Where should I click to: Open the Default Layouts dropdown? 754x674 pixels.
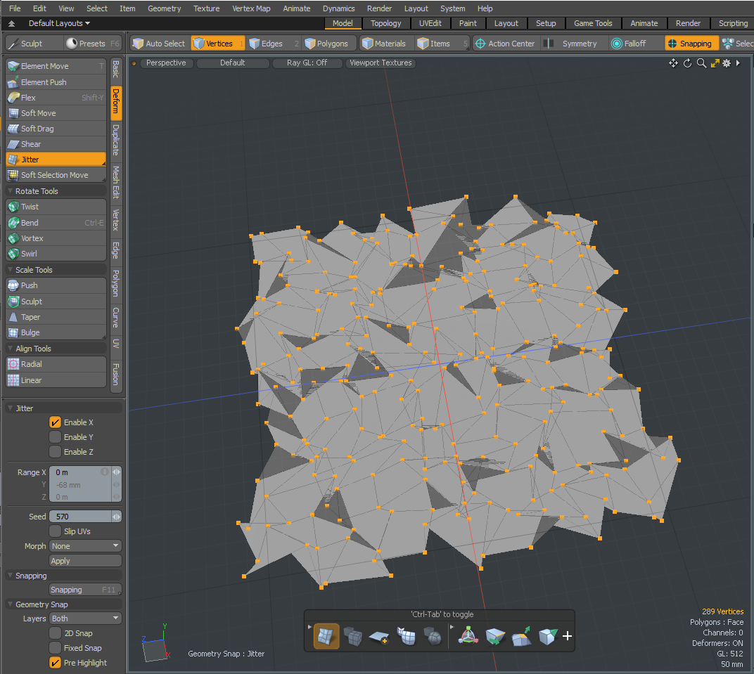point(59,23)
